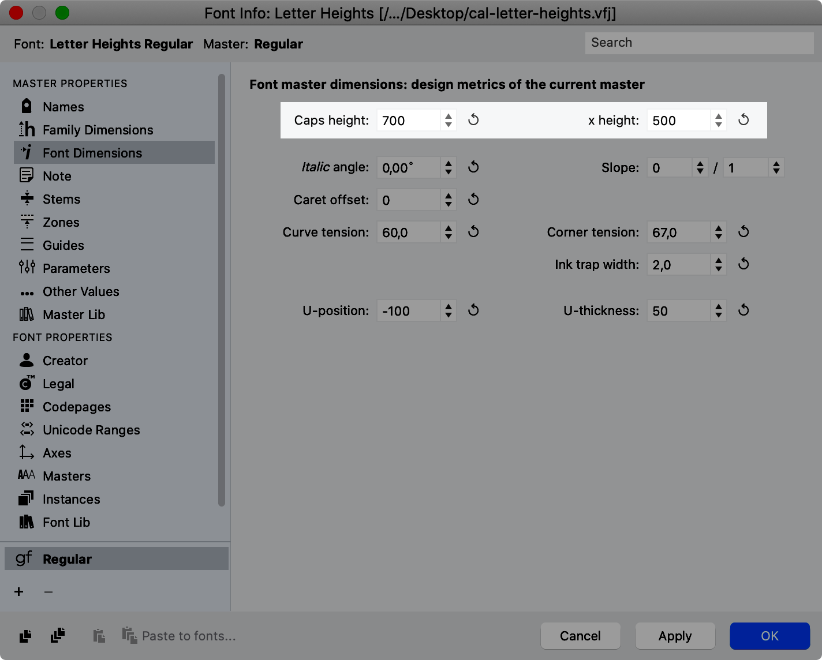
Task: Add a new master with plus button
Action: (x=19, y=592)
